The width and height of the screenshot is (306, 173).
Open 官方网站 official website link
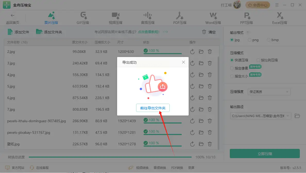[x=15, y=168]
